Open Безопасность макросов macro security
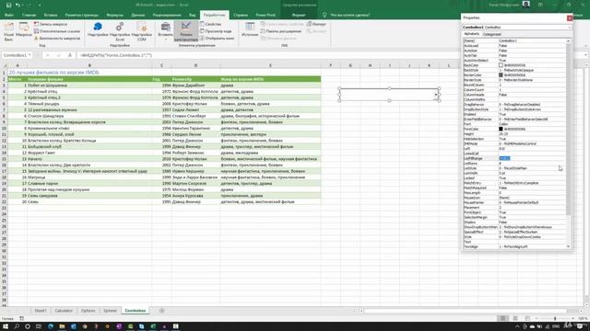Image resolution: width=590 pixels, height=331 pixels. click(x=57, y=39)
